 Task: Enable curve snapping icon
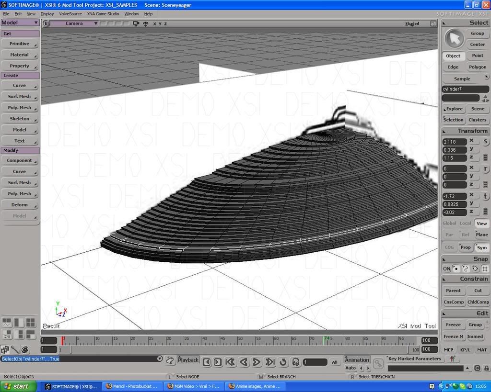tap(466, 269)
